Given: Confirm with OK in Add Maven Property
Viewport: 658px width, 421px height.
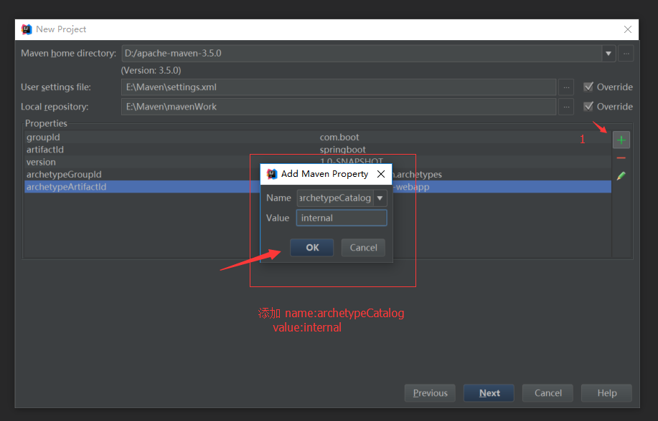Looking at the screenshot, I should pos(312,248).
